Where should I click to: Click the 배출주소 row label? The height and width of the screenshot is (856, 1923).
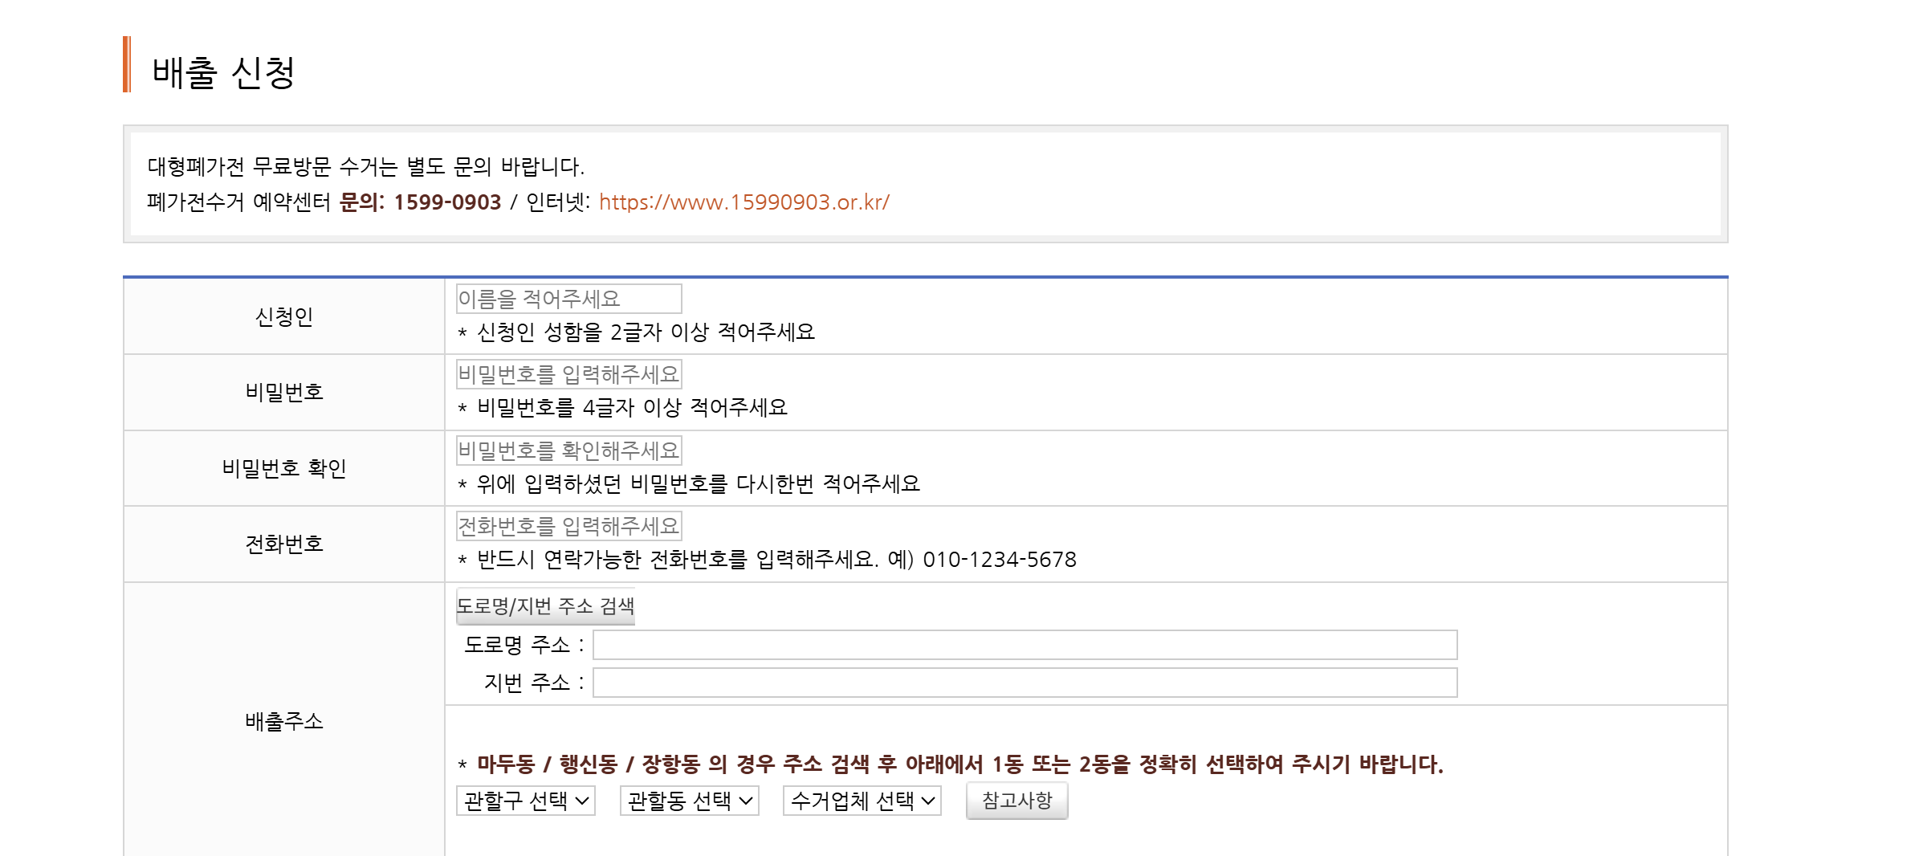click(x=284, y=721)
